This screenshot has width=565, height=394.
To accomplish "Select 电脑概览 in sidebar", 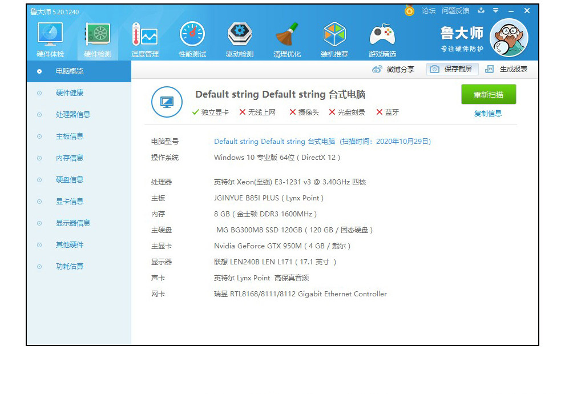I will coord(79,71).
